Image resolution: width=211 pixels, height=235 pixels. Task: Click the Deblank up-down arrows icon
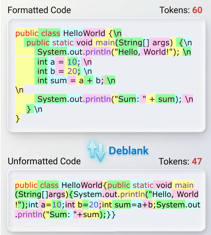[x=96, y=150]
